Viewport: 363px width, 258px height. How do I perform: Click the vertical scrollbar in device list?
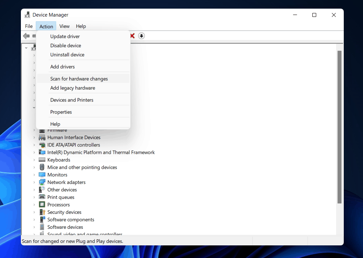[x=339, y=126]
